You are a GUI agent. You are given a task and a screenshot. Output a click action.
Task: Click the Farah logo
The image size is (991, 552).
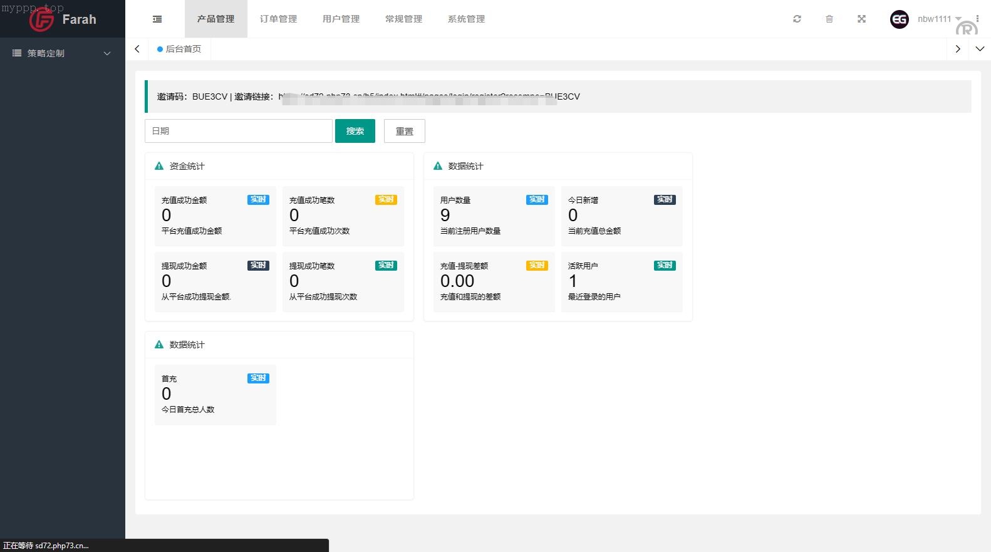click(63, 19)
